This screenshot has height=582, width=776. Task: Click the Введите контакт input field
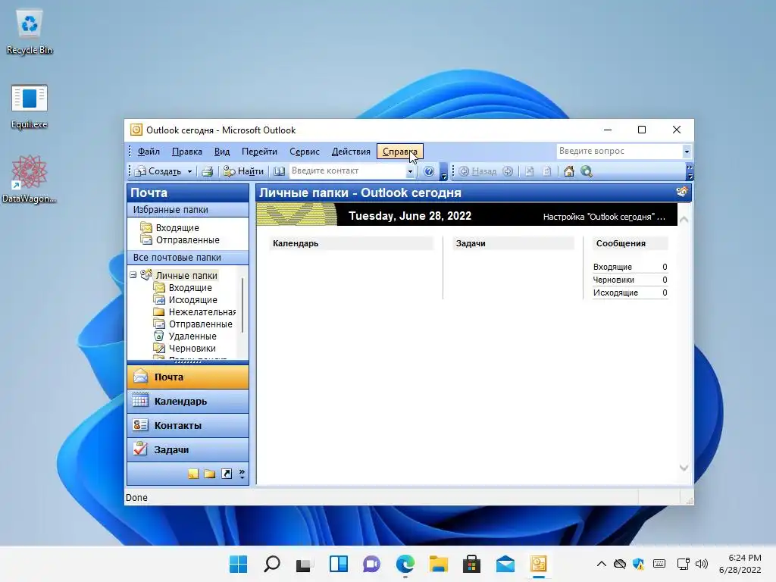click(x=347, y=171)
